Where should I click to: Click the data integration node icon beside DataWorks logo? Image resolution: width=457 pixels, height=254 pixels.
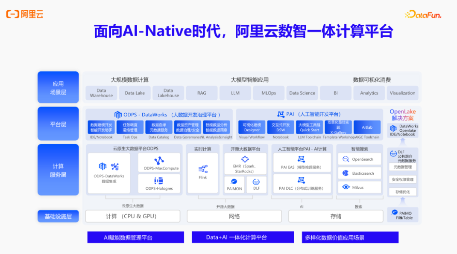115,167
